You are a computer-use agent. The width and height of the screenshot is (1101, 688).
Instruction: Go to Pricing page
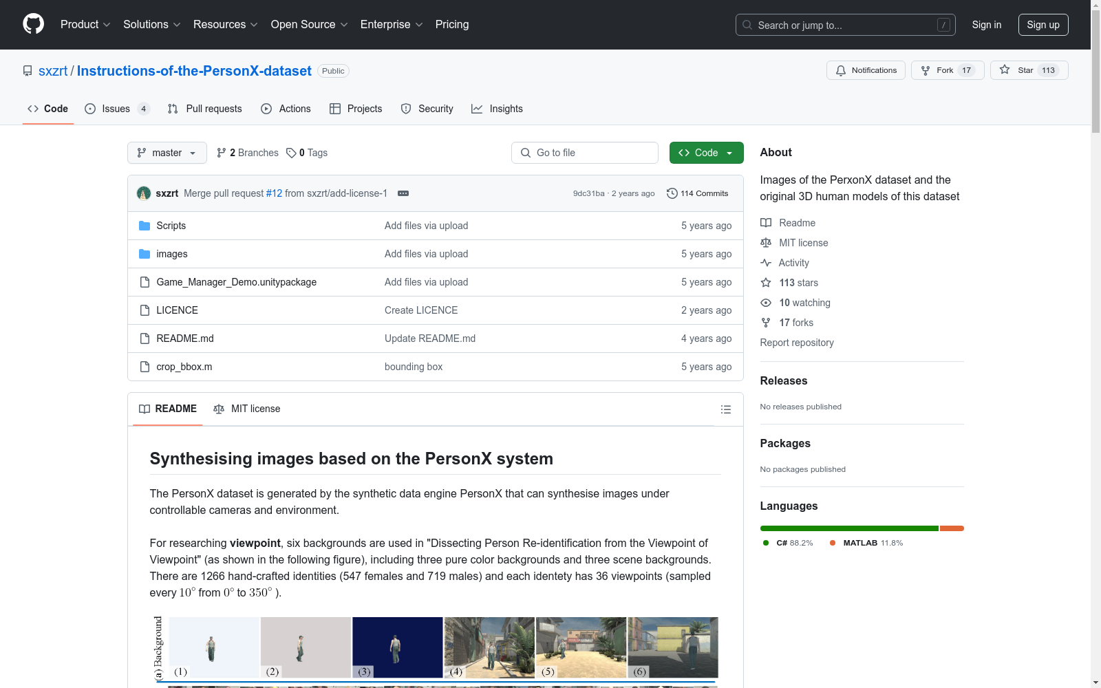(452, 24)
